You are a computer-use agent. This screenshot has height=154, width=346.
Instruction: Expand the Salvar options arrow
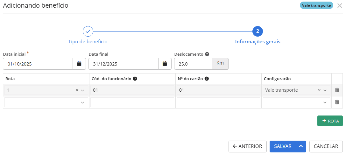pos(301,146)
